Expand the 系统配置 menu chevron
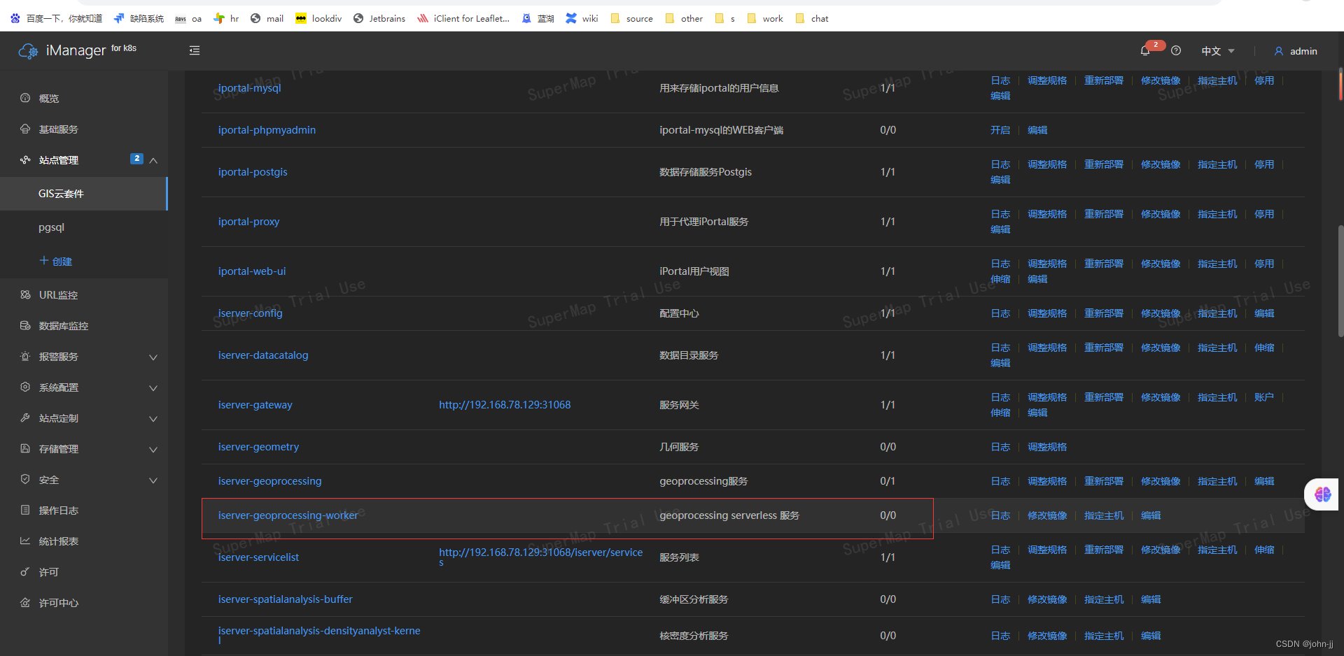 click(x=153, y=387)
